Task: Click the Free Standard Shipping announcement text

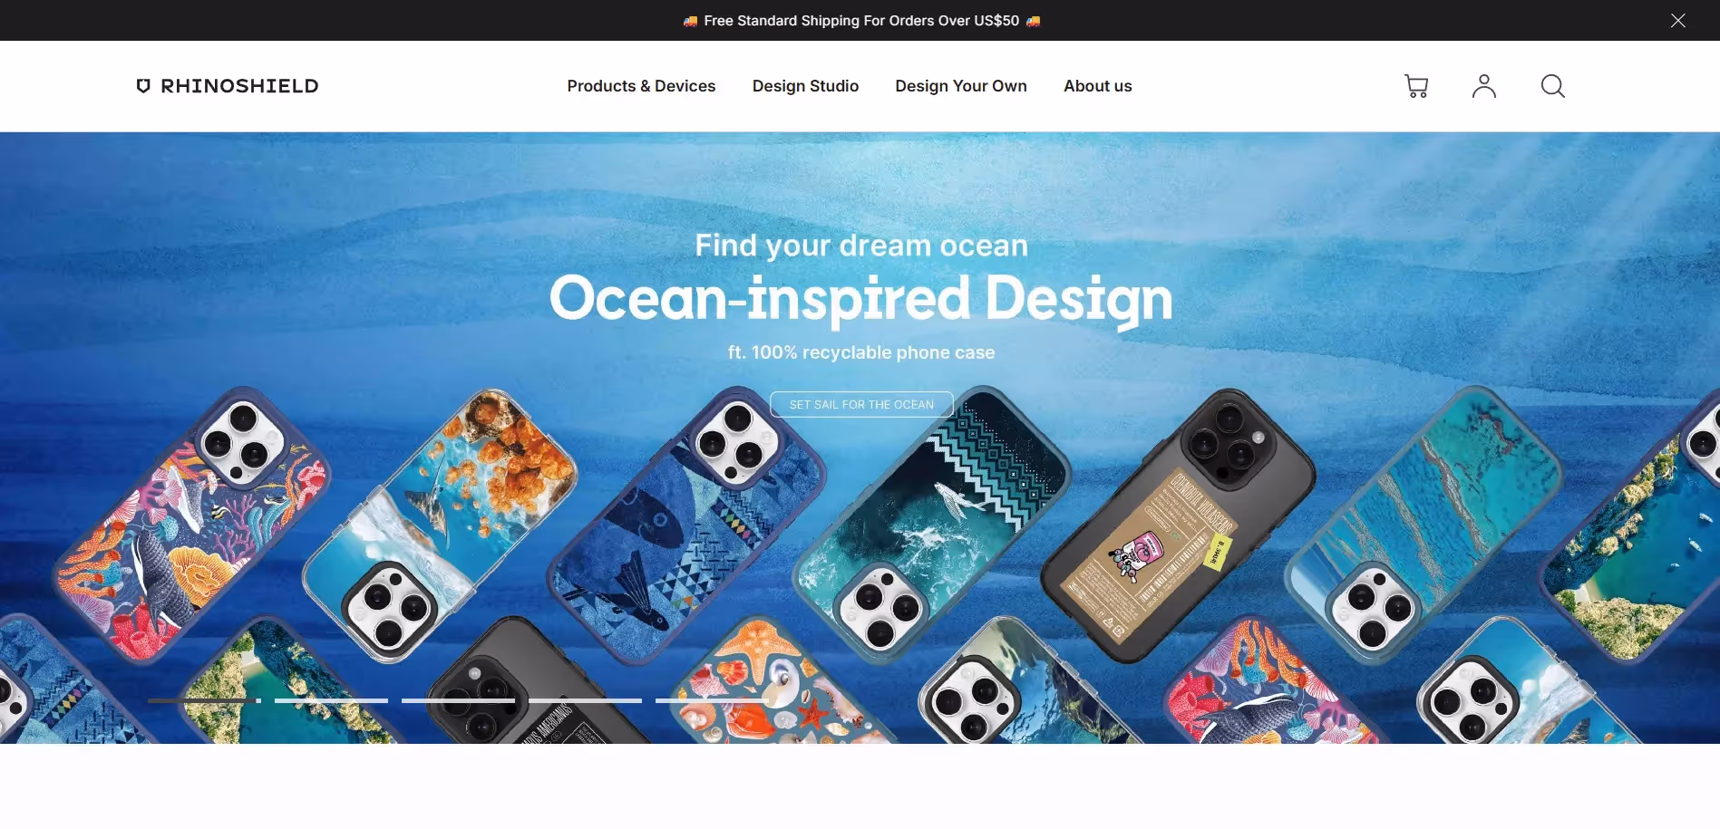Action: click(x=861, y=20)
